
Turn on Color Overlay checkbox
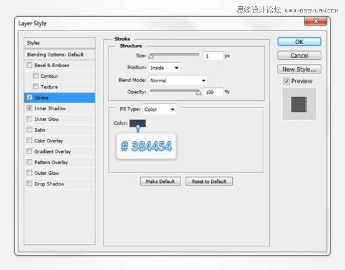[29, 141]
